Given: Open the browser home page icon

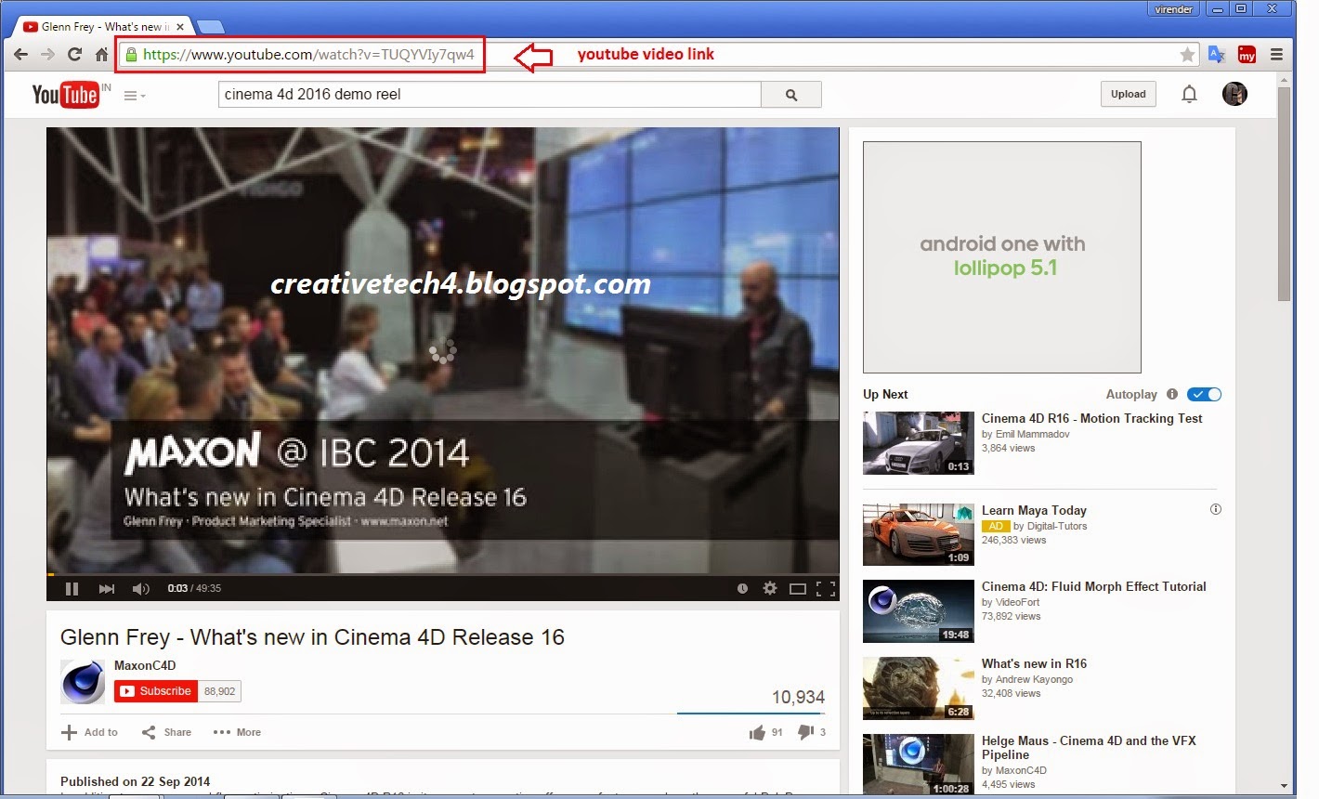Looking at the screenshot, I should (101, 55).
